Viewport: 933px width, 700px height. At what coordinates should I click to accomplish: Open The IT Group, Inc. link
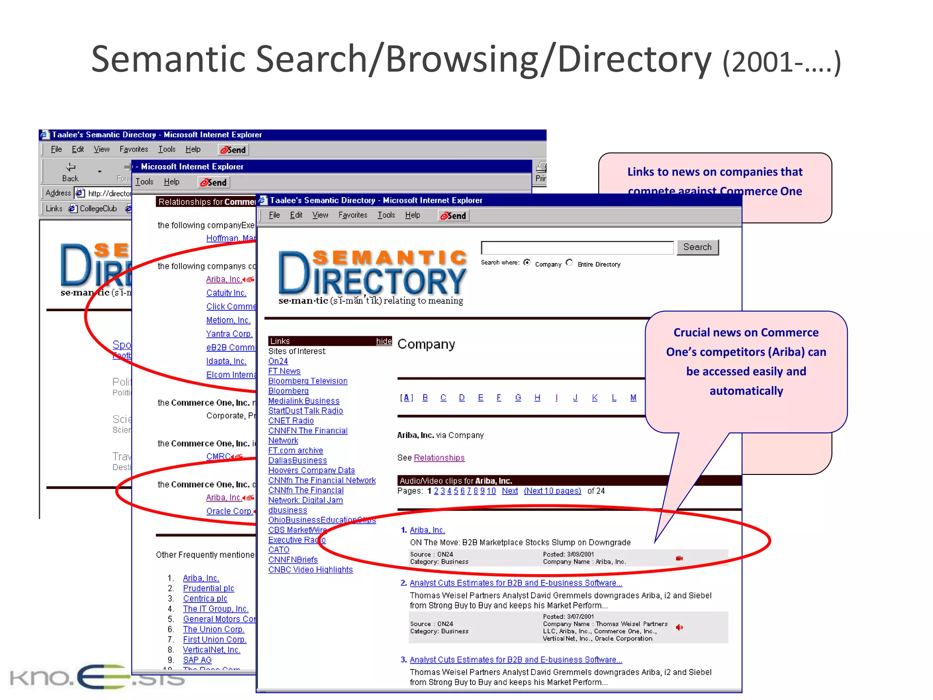click(x=215, y=609)
